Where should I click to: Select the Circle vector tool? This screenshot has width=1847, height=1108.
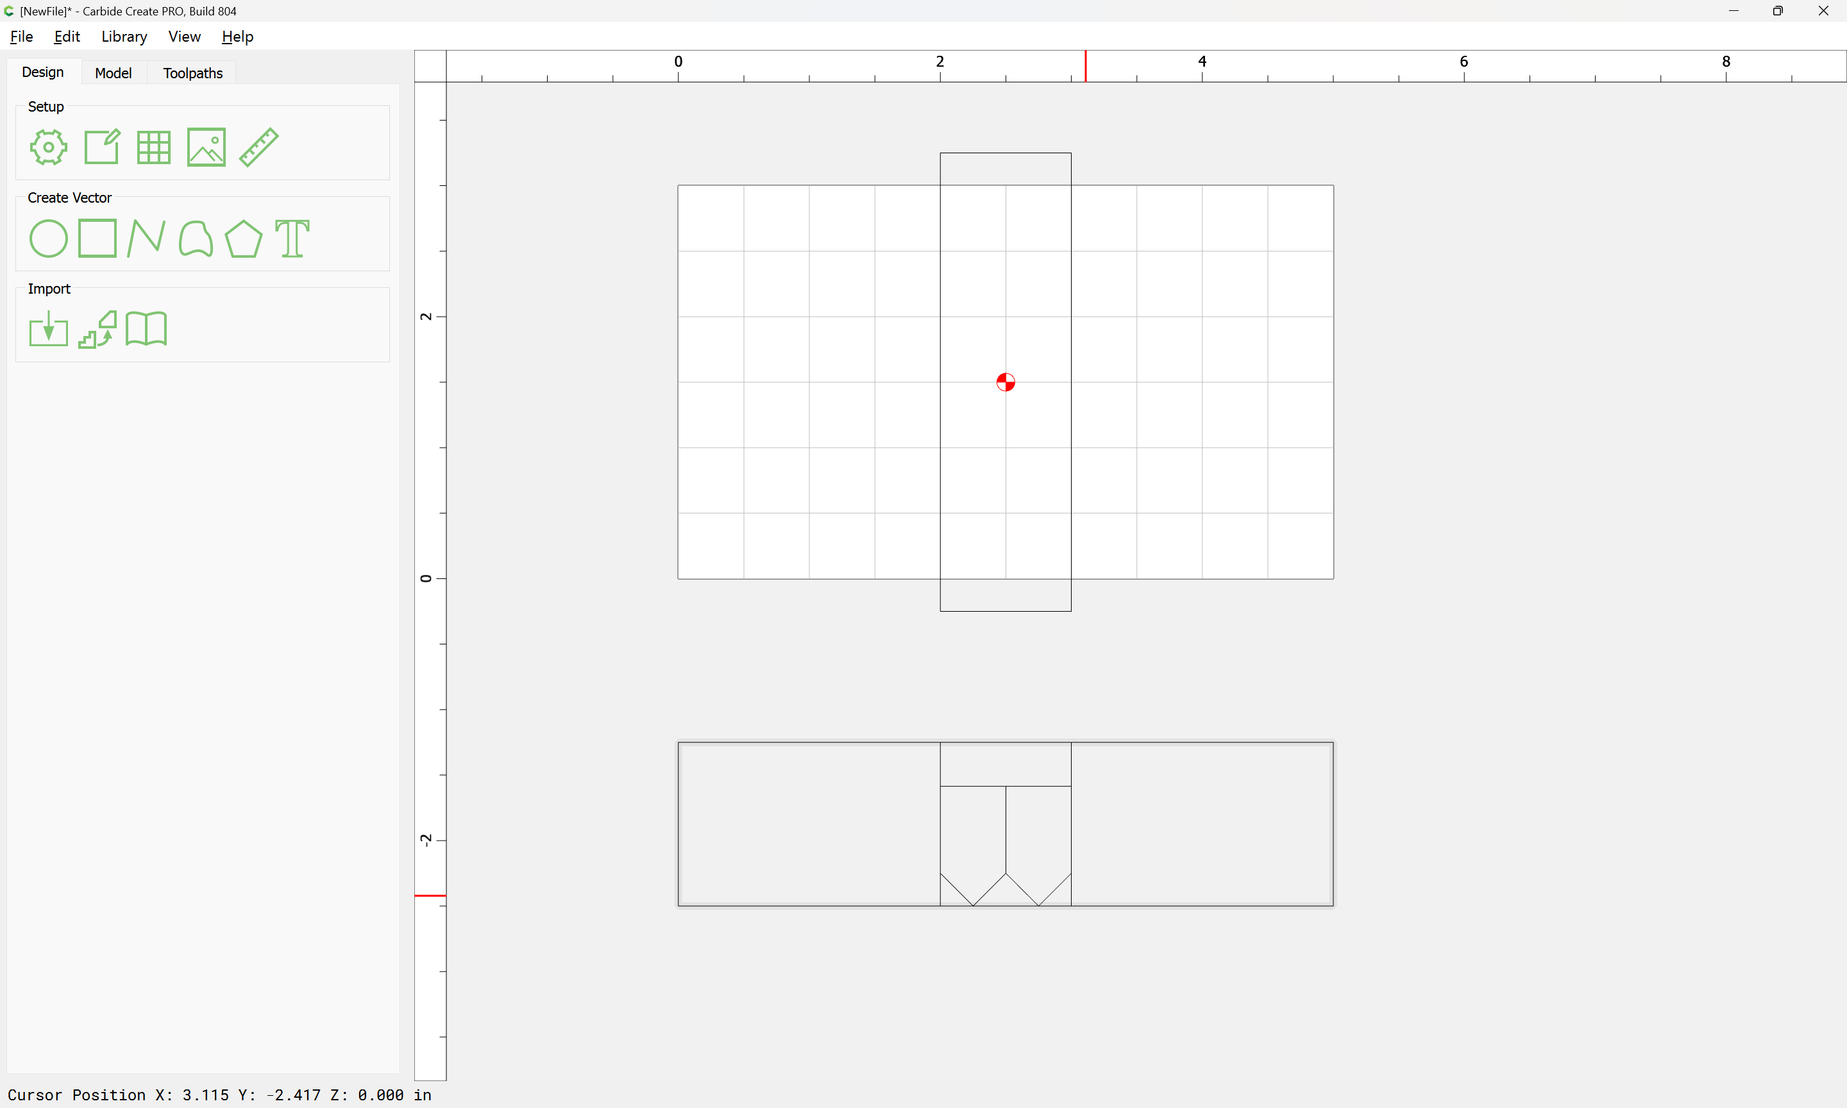[x=49, y=239]
